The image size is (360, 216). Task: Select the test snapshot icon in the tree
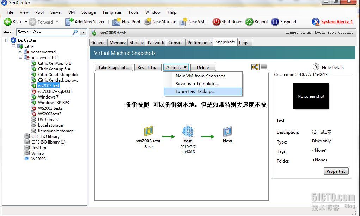point(188,131)
